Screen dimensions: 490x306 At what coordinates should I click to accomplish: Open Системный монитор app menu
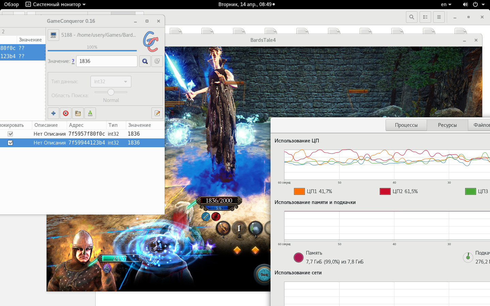click(x=56, y=4)
